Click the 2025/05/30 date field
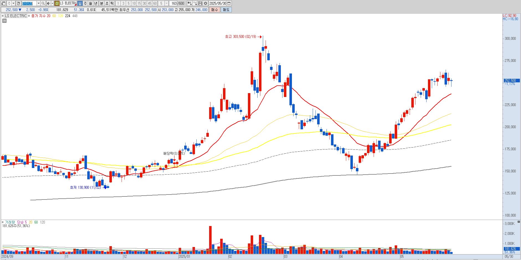The image size is (521, 260). click(218, 3)
